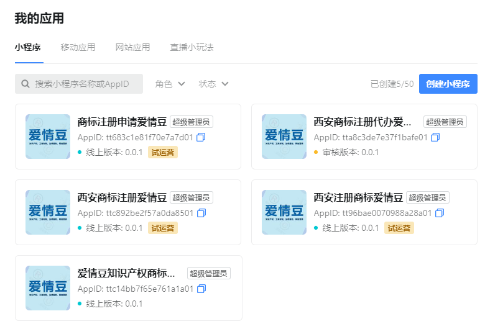Click 试运营 tag on 商标注册申请爱情豆

pos(162,153)
